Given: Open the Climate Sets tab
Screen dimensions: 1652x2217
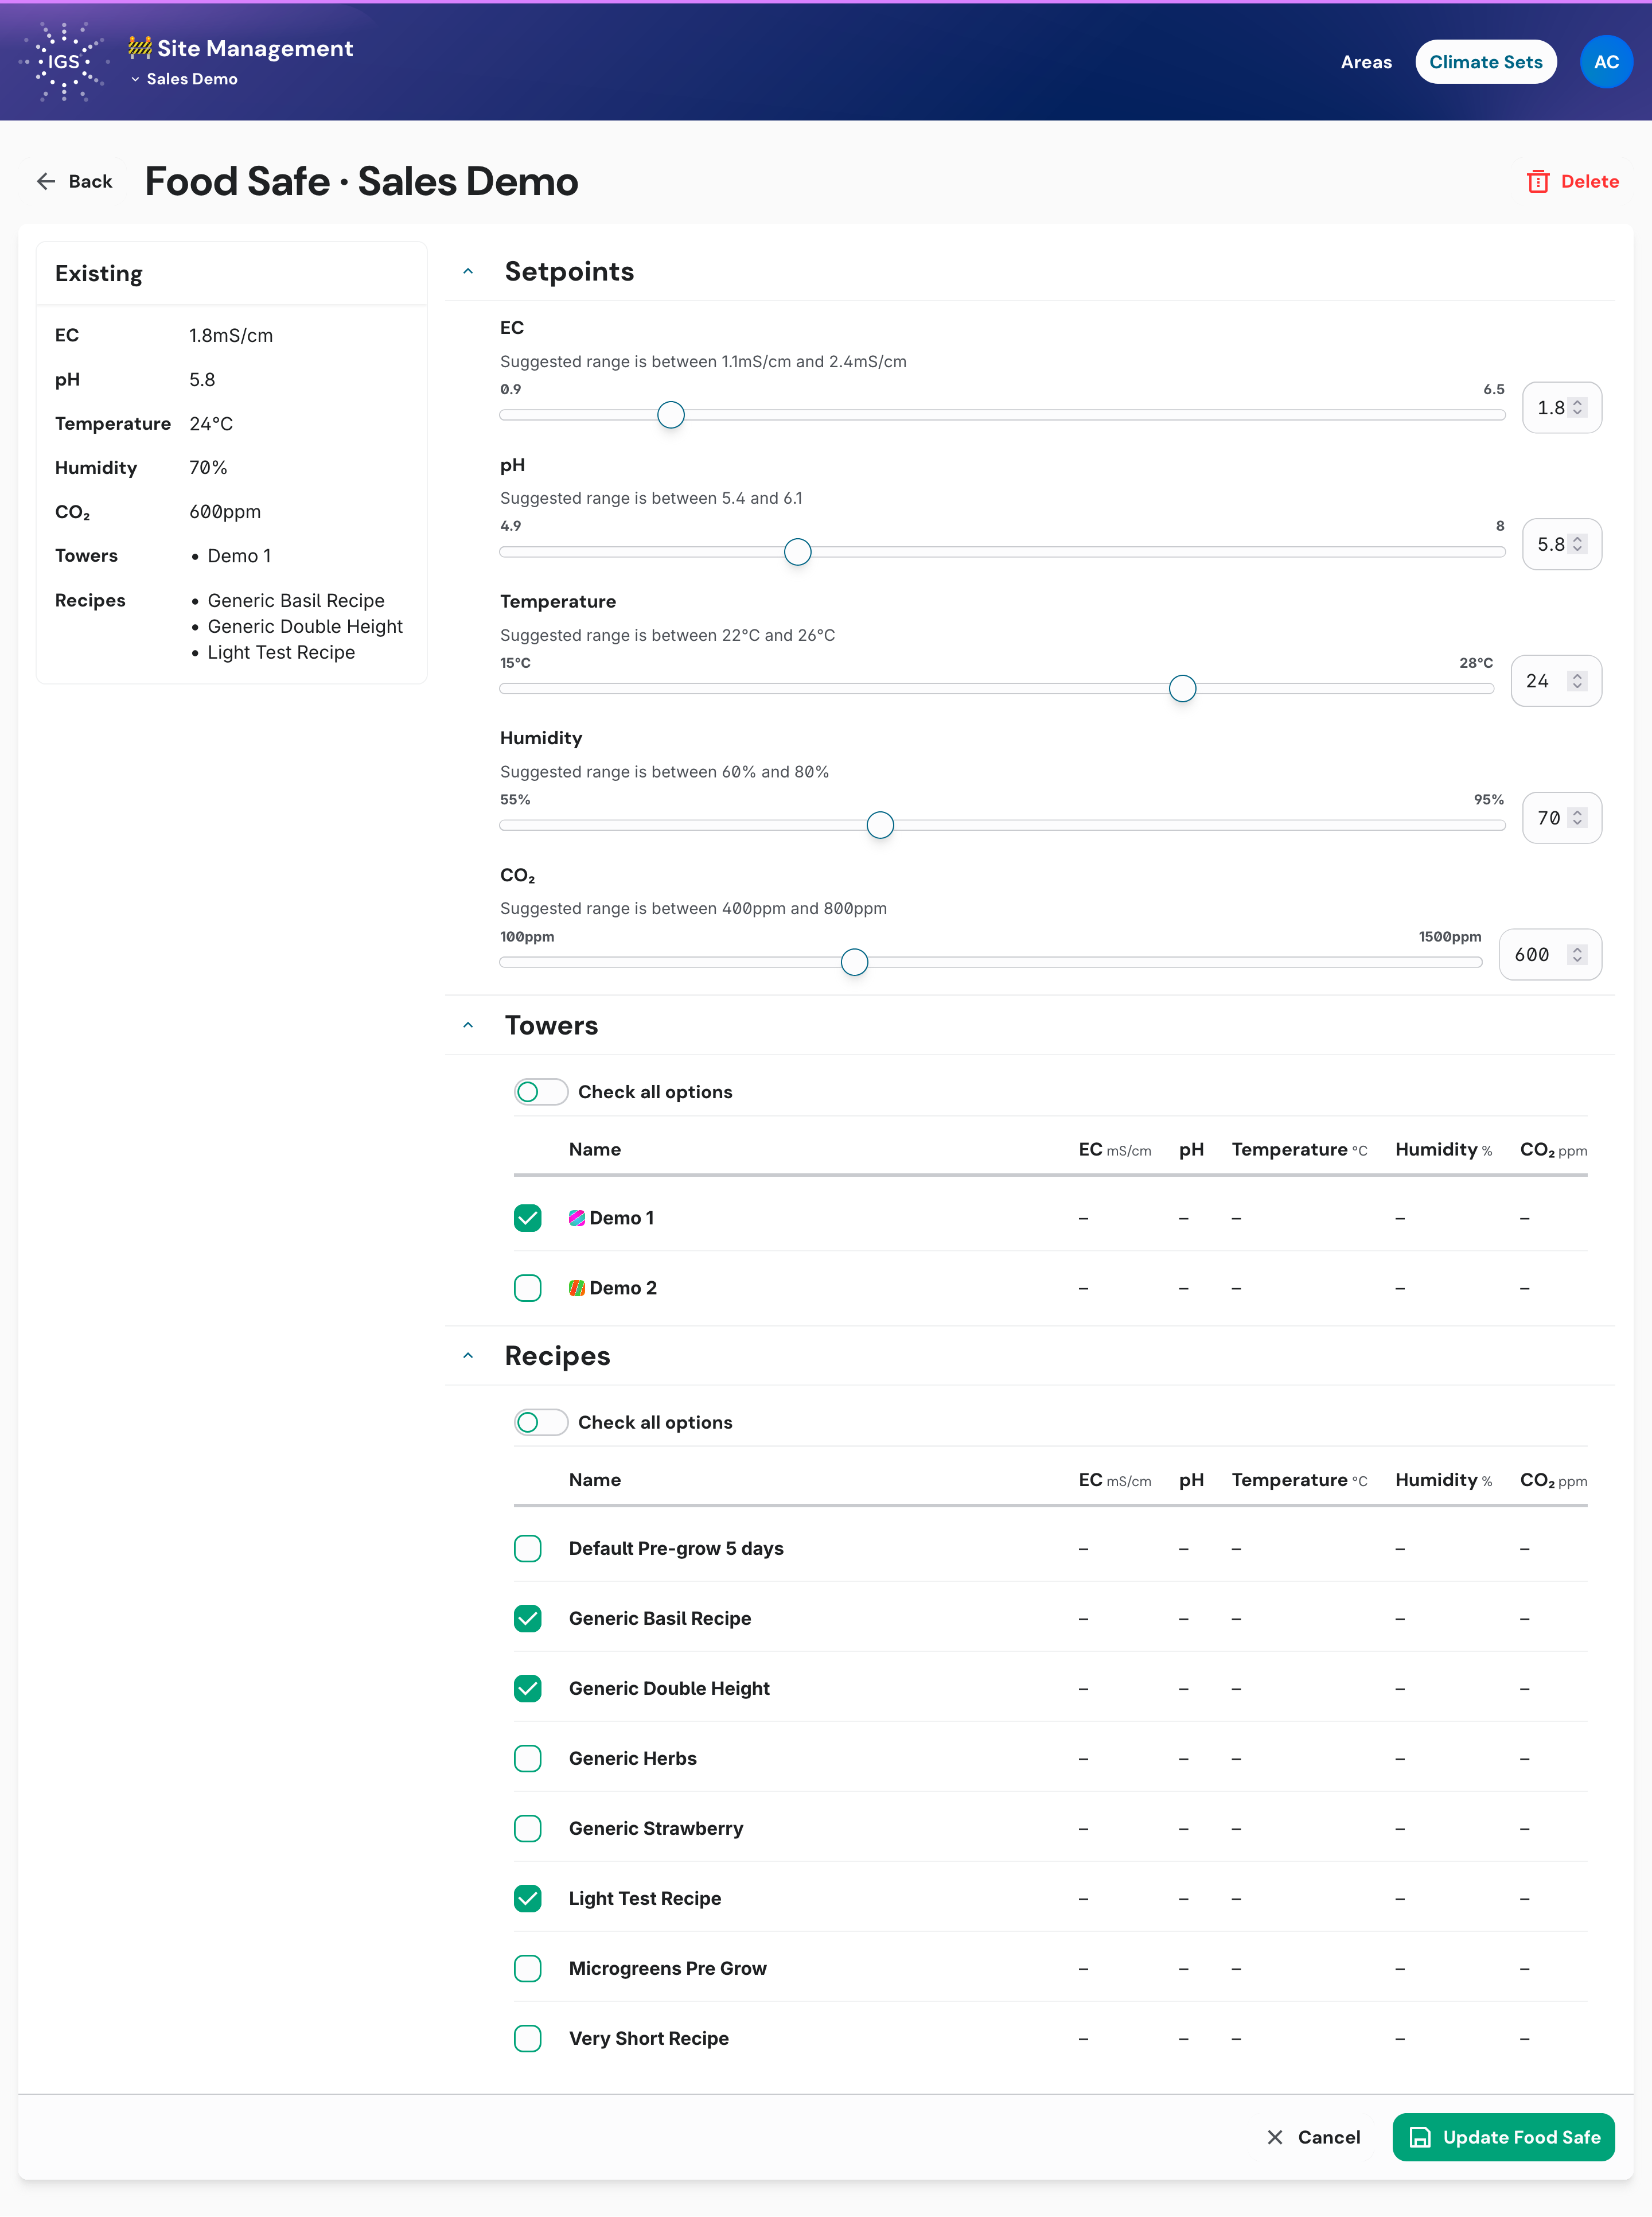Looking at the screenshot, I should [1485, 62].
